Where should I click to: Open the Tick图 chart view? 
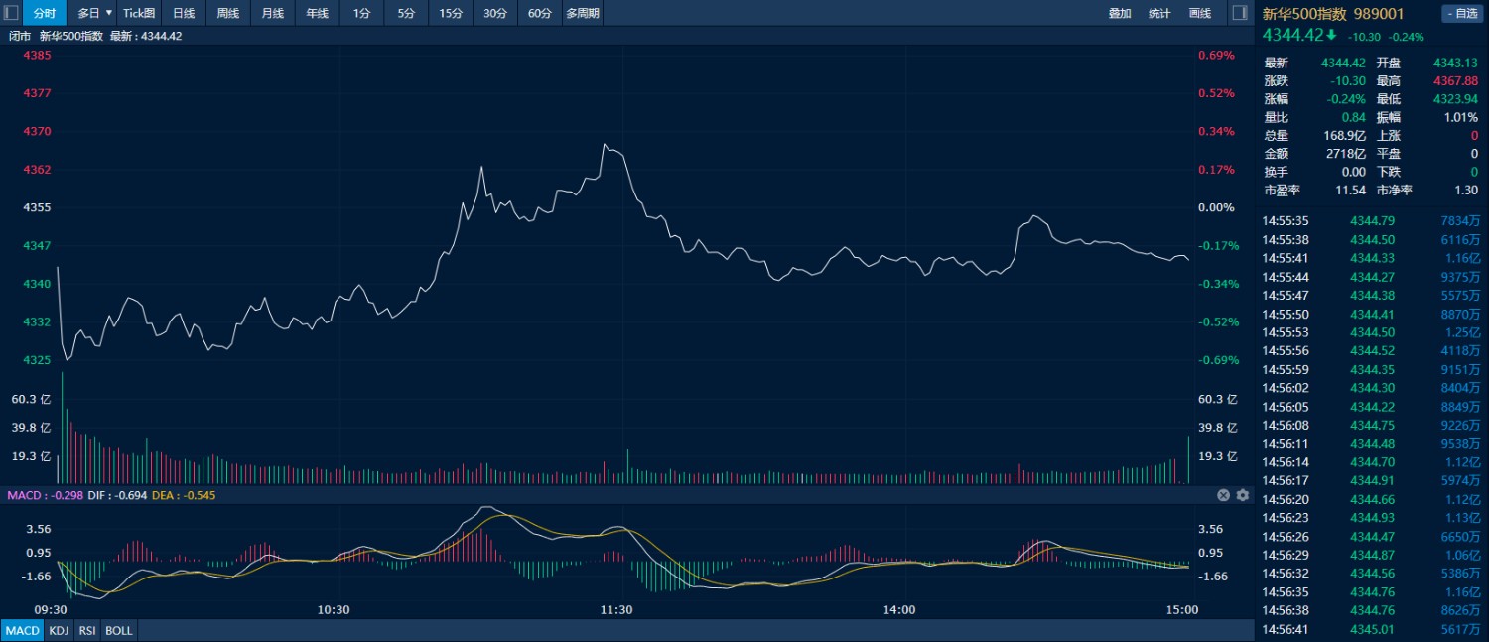click(139, 13)
